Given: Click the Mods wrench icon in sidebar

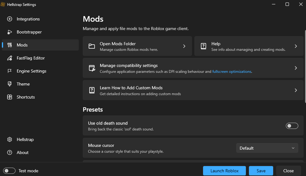Looking at the screenshot, I should coord(10,45).
